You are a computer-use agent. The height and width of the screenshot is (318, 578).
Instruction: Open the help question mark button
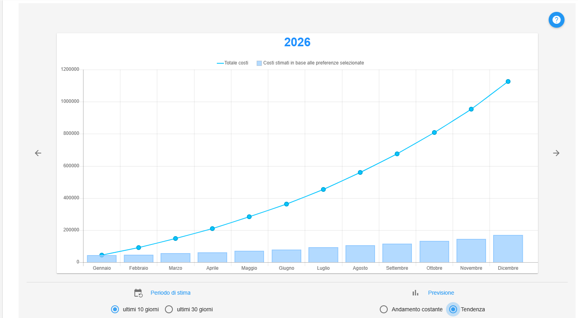[x=556, y=20]
